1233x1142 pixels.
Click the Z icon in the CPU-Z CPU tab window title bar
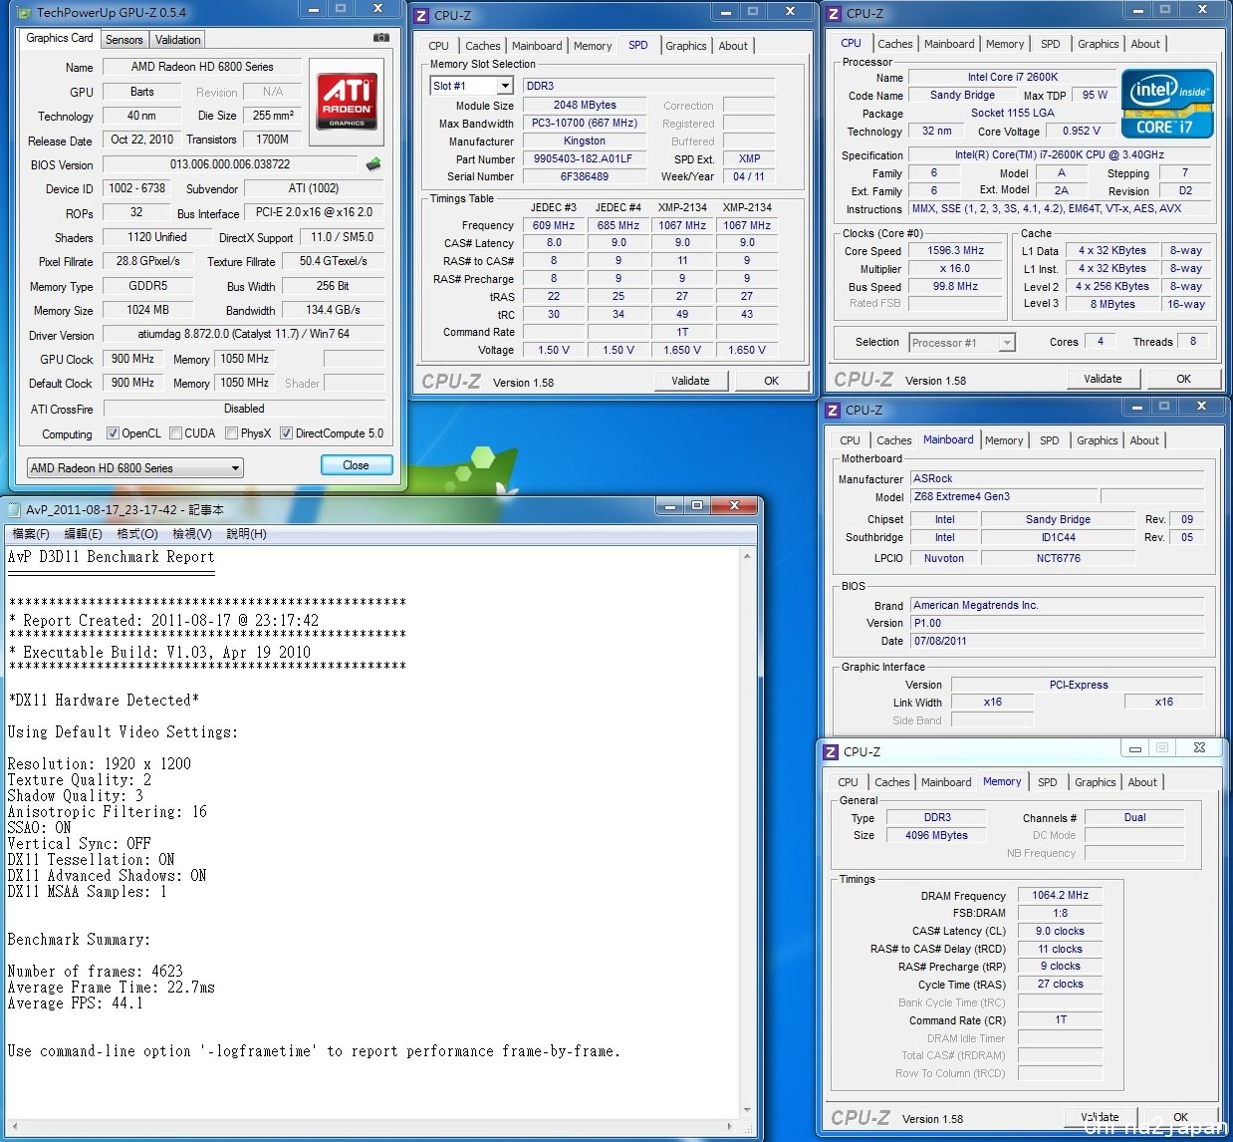tap(835, 13)
